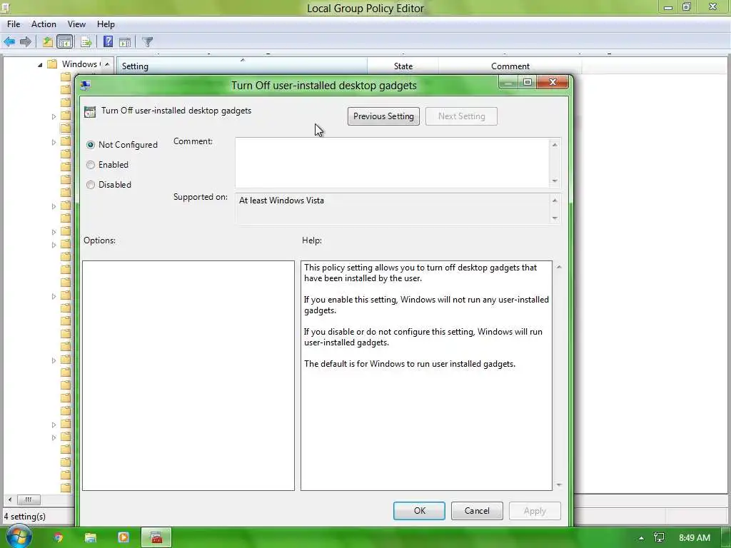The width and height of the screenshot is (731, 548).
Task: Toggle Show/Hide Console Tree toolbar icon
Action: (x=64, y=42)
